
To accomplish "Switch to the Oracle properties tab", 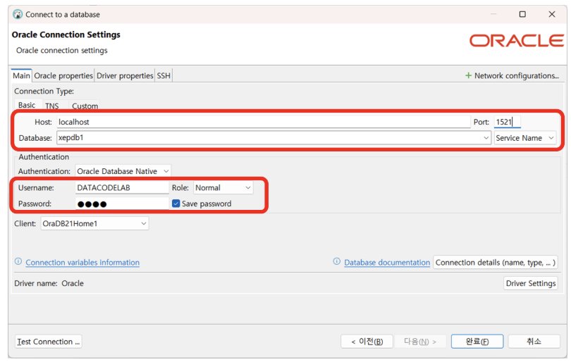I will click(63, 75).
